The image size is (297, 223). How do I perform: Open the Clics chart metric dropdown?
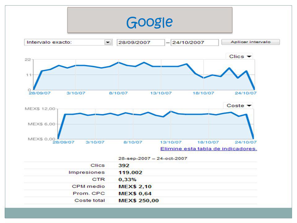[x=240, y=56]
